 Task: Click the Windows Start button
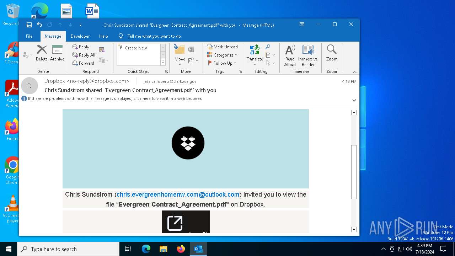9,249
